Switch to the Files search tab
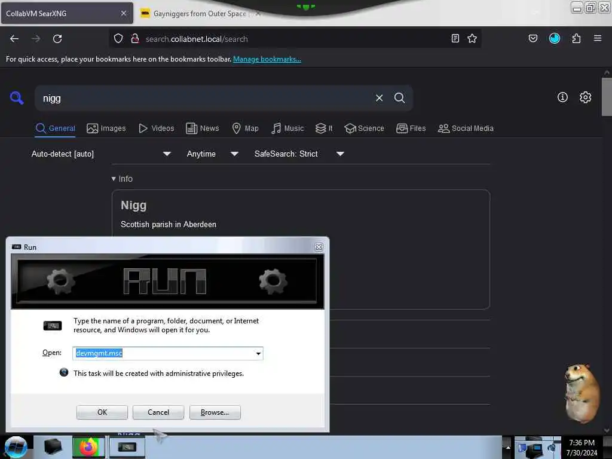 click(411, 128)
